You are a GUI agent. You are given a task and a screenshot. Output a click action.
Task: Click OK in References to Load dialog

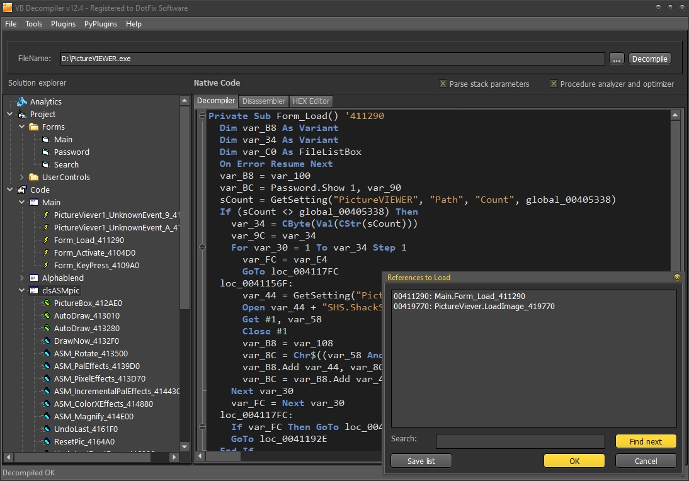point(574,461)
